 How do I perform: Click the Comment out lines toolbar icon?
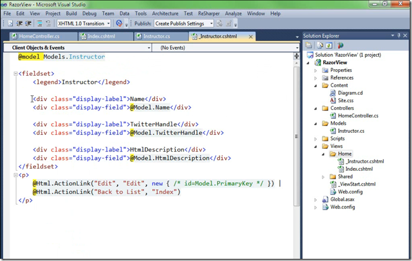point(39,23)
